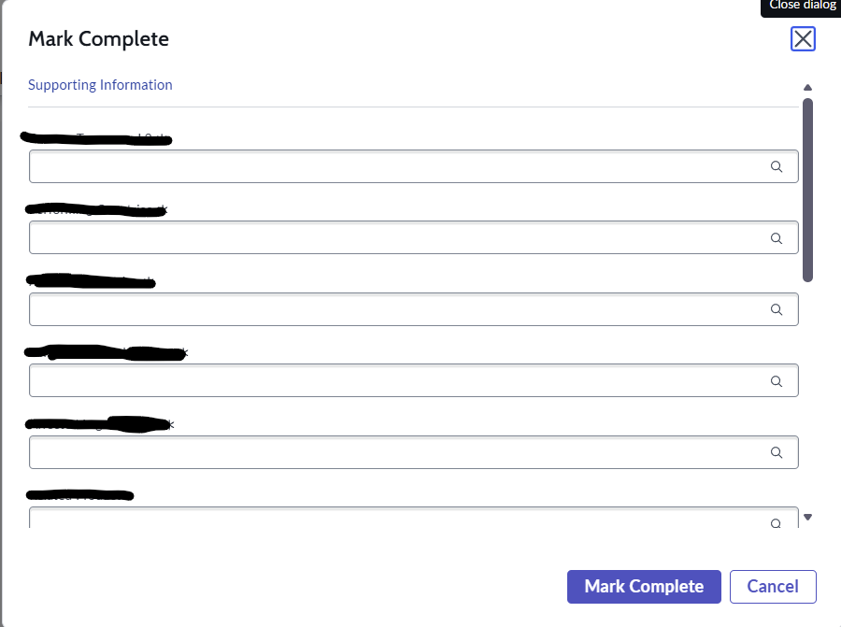Click inside the fifth lookup input field
This screenshot has width=841, height=627.
pyautogui.click(x=392, y=452)
